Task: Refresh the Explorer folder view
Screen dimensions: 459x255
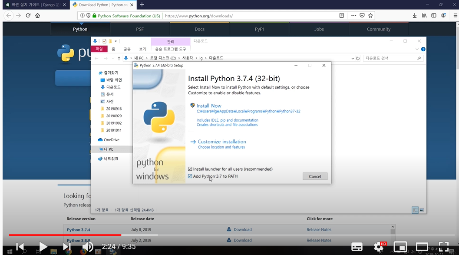Action: pos(358,58)
